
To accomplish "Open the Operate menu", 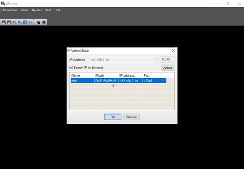I will (x=37, y=10).
